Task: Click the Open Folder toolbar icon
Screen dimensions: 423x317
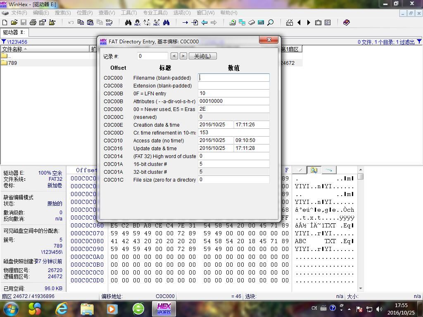Action: (x=52, y=23)
